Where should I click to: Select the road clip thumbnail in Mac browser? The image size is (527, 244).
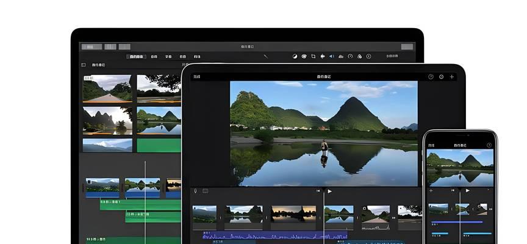click(107, 88)
